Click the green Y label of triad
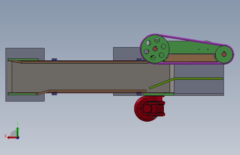 pos(17,124)
